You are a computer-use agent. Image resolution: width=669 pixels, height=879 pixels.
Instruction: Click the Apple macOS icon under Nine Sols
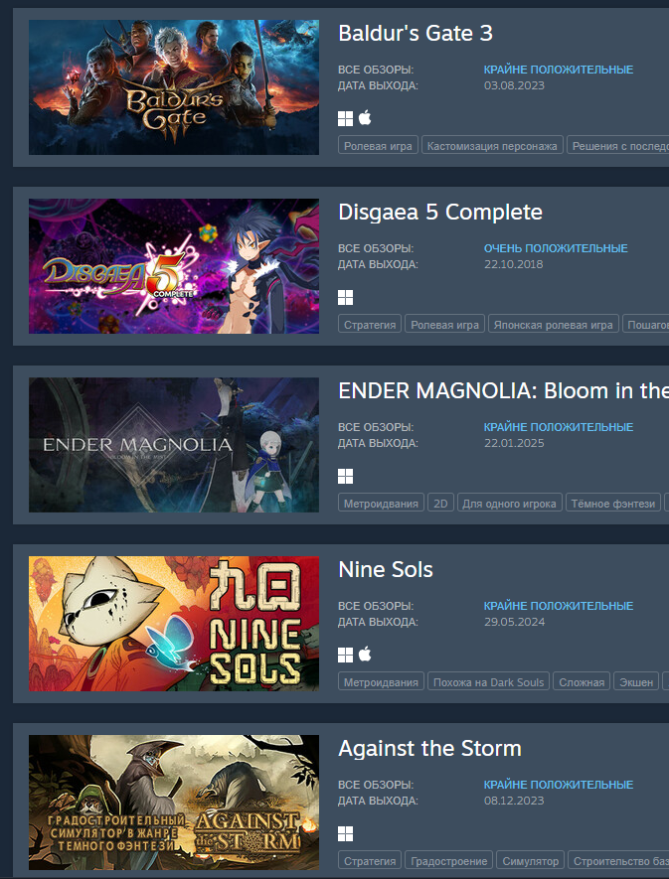pos(365,655)
